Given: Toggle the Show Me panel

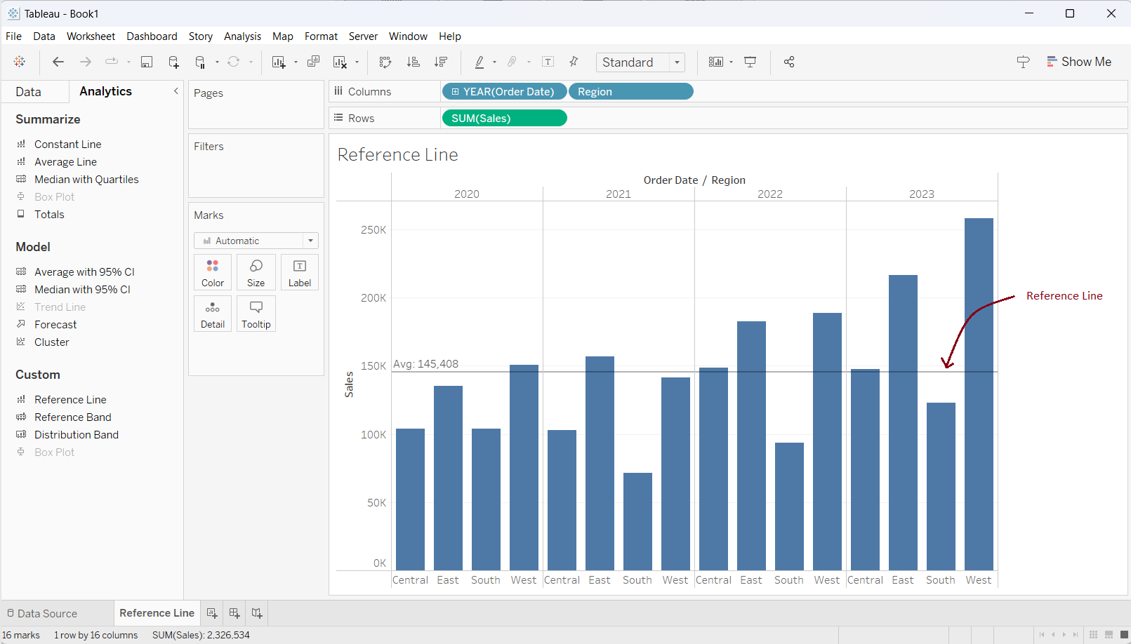Looking at the screenshot, I should (x=1079, y=62).
